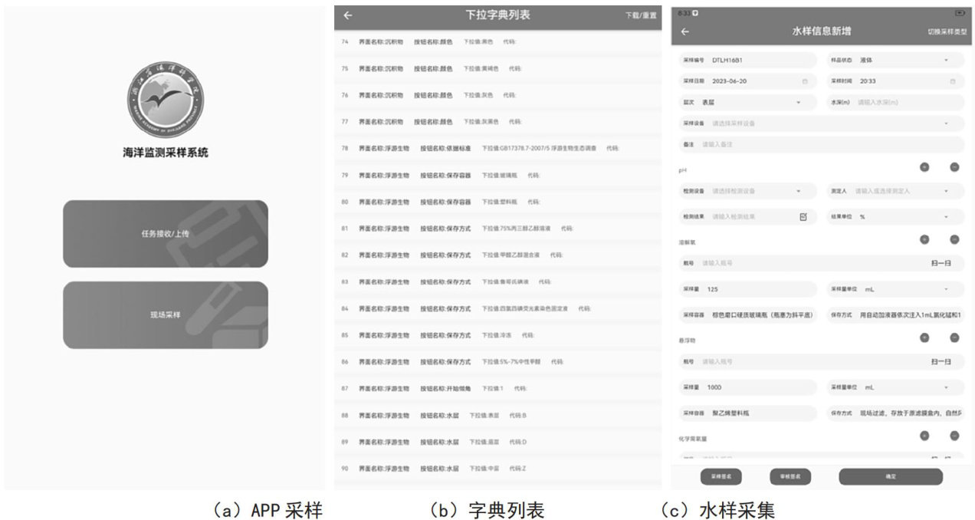Click 采样签名 button at bottom
The width and height of the screenshot is (975, 520).
coord(721,476)
